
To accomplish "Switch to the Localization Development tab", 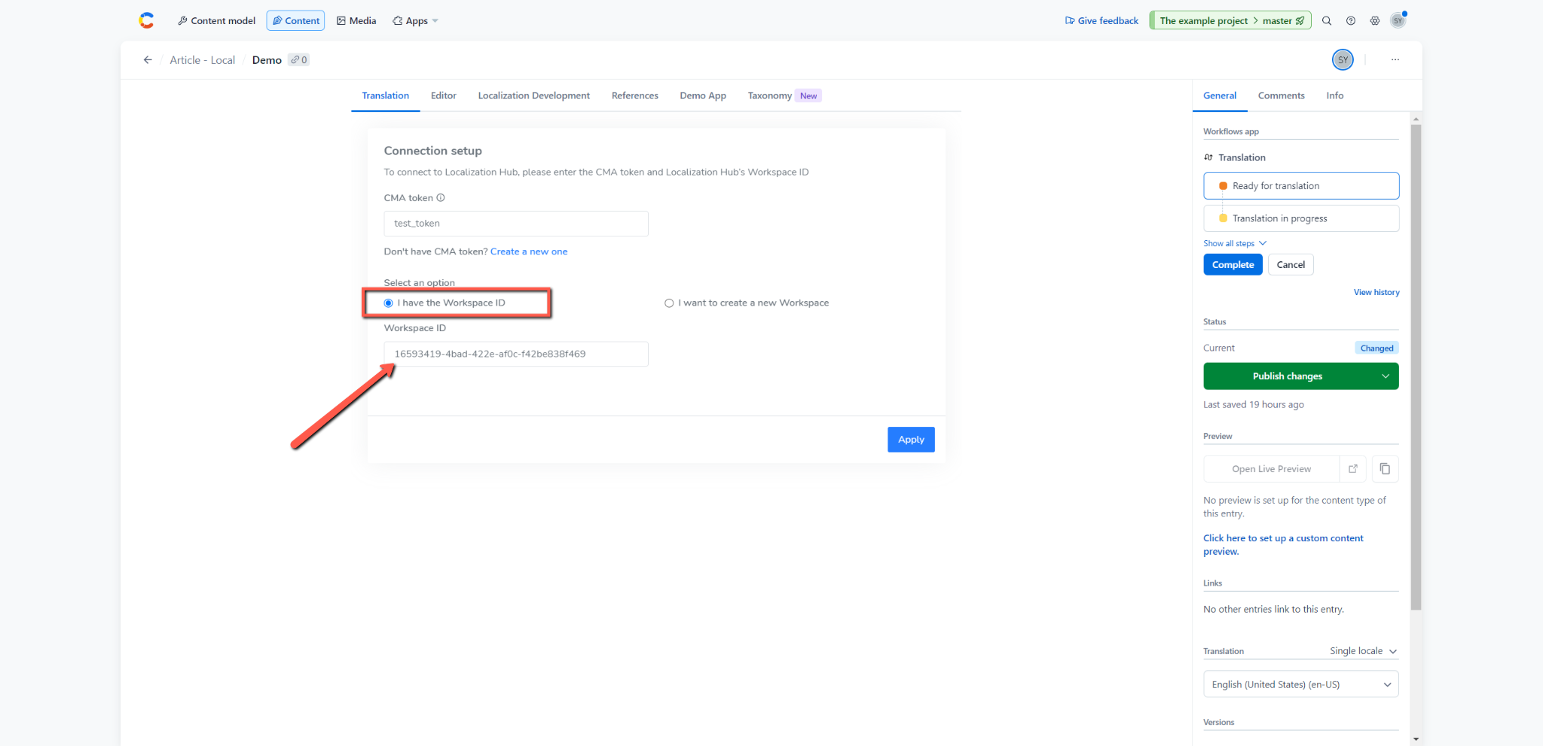I will tap(533, 96).
